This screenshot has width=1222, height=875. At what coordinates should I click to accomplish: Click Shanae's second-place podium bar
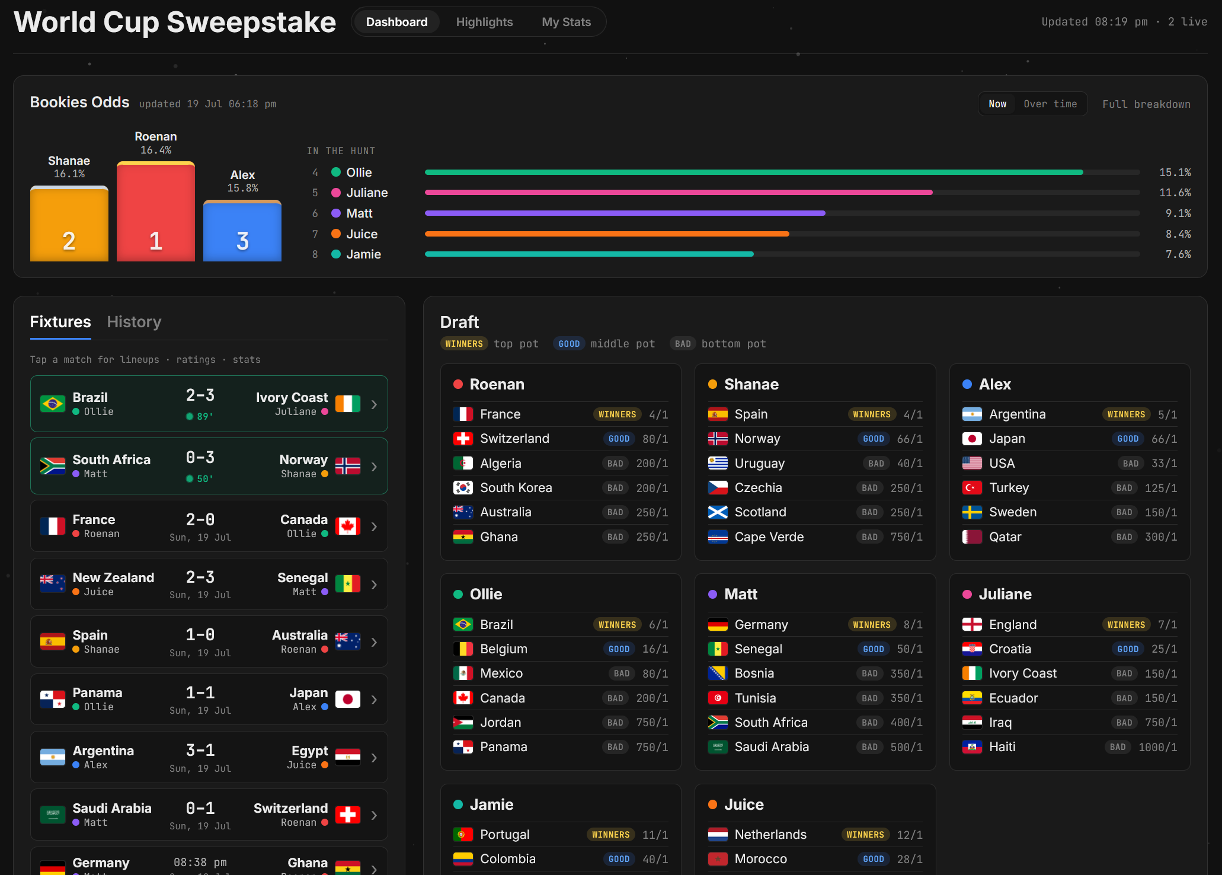click(x=69, y=223)
